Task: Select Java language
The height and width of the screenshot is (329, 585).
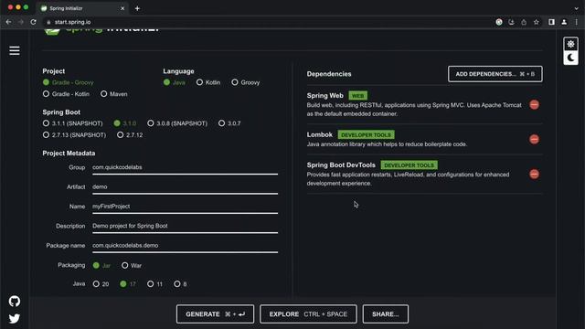Action: click(175, 82)
